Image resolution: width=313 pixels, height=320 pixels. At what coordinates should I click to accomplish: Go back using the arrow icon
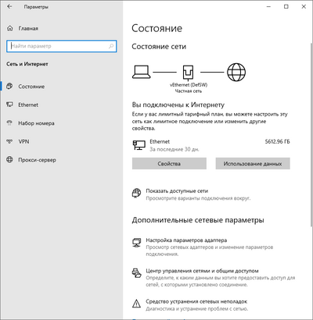(9, 7)
